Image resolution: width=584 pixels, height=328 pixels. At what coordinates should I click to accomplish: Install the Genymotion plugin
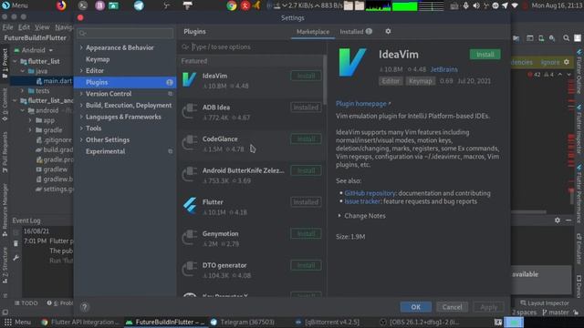(306, 233)
